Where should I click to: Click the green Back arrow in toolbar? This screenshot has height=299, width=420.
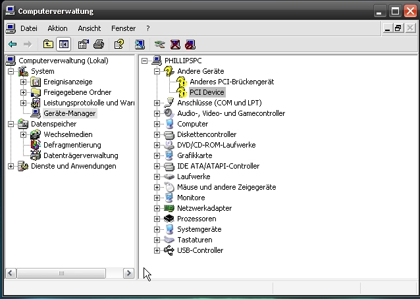tap(12, 45)
